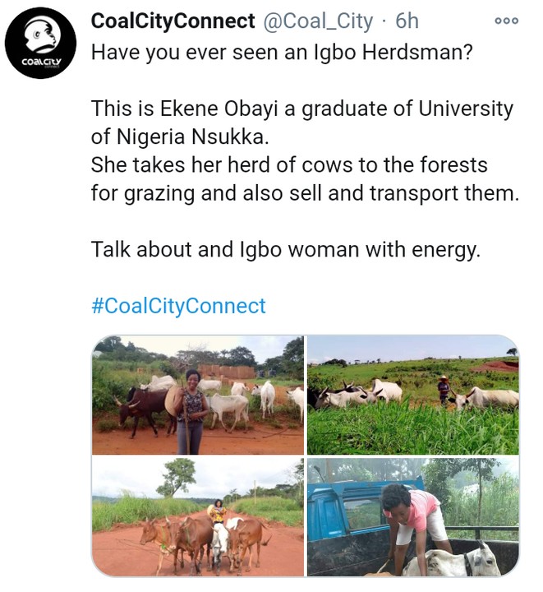Screen dimensions: 543x592
Task: Open the tweet's three-dot more options menu
Action: coord(506,21)
